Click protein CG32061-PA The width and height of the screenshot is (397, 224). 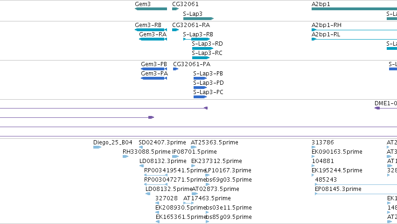176,69
